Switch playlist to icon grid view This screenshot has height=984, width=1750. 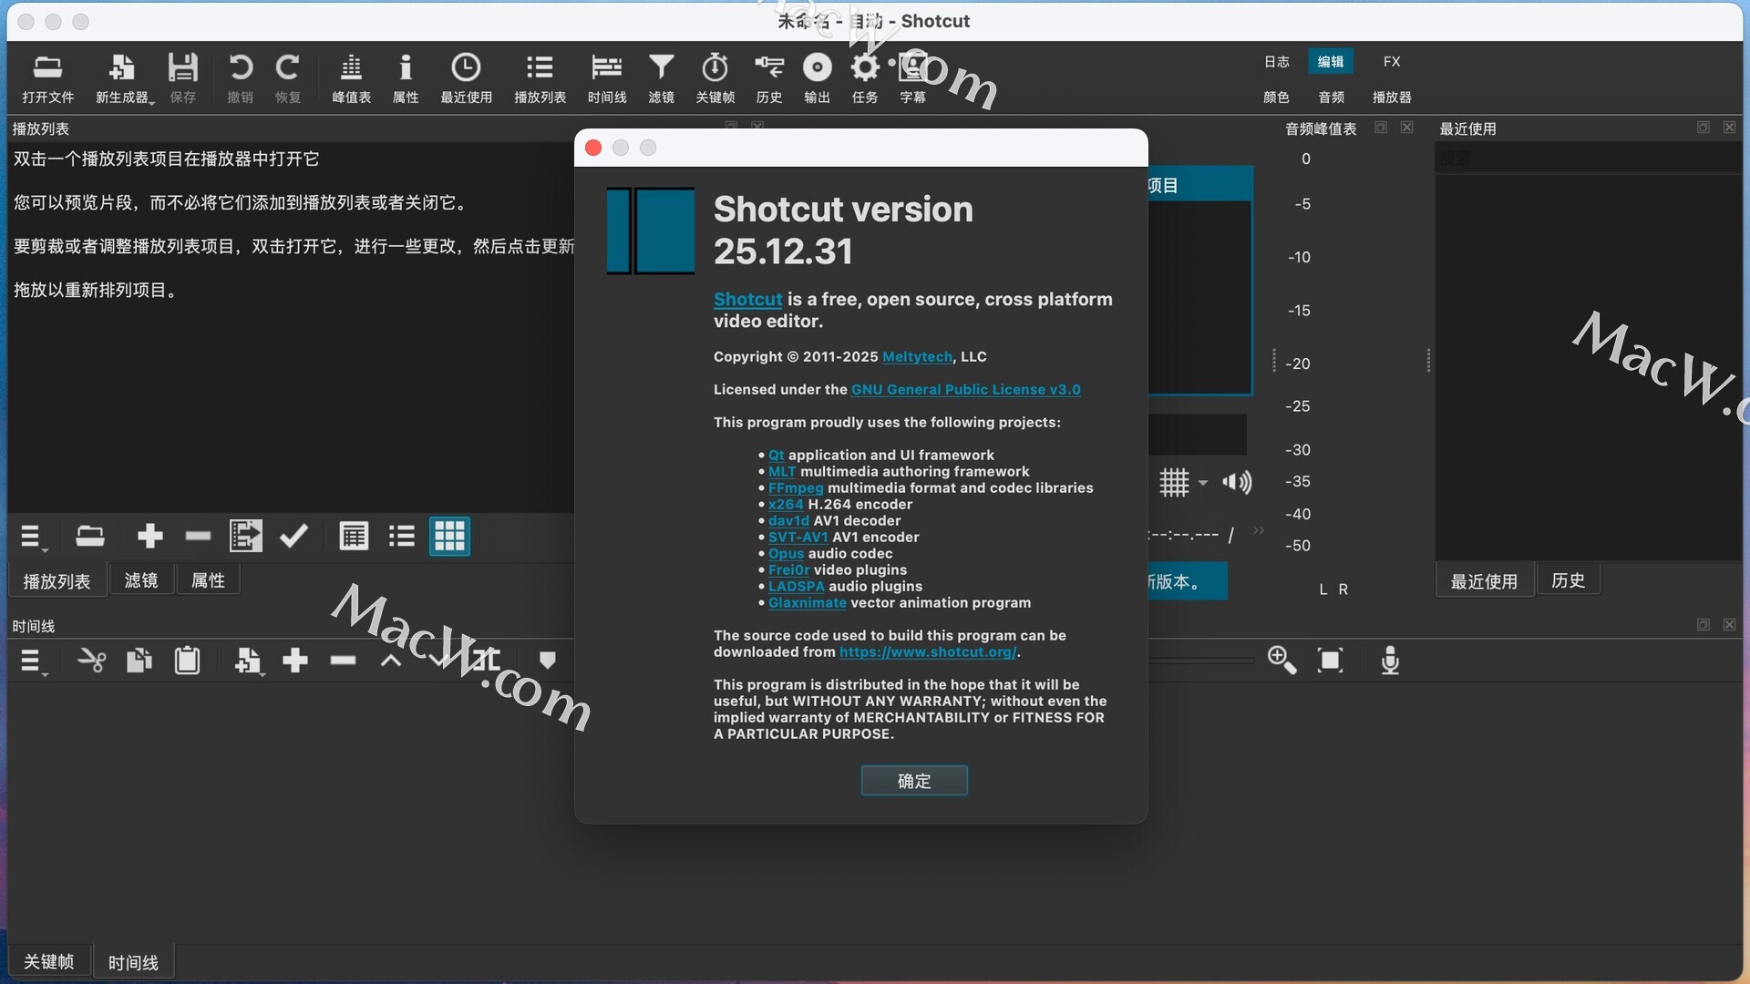[449, 537]
